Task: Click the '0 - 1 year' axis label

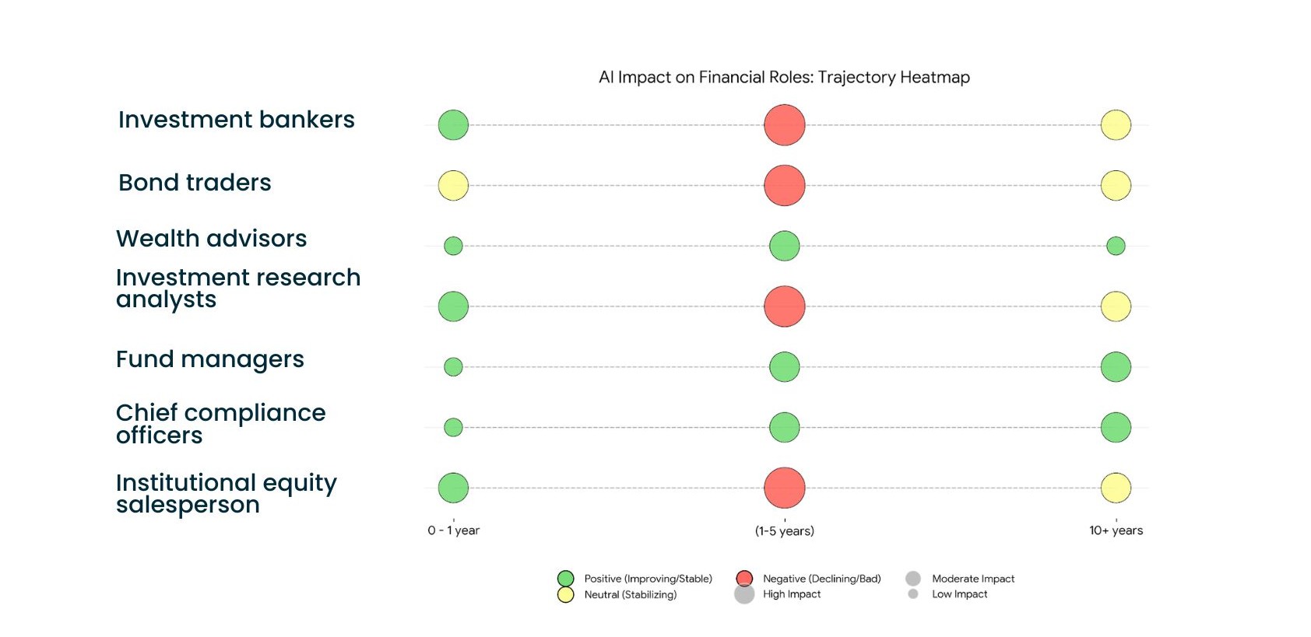Action: click(453, 530)
